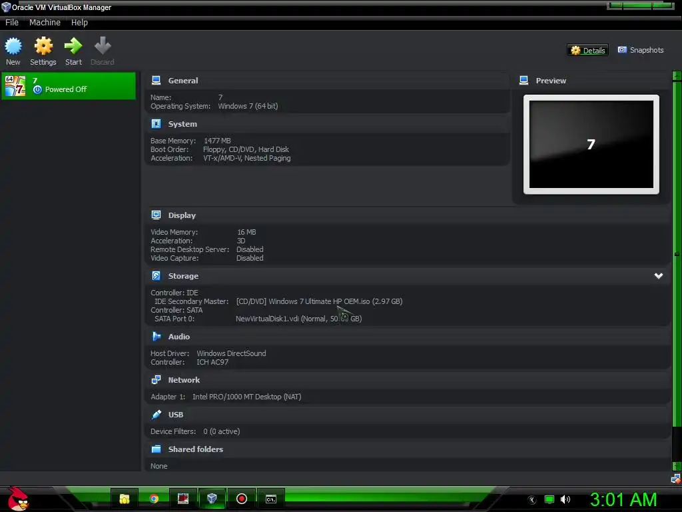Click the Windows 7 Ultimate HP OEM.iso entry
Image resolution: width=682 pixels, height=512 pixels.
[x=319, y=301]
